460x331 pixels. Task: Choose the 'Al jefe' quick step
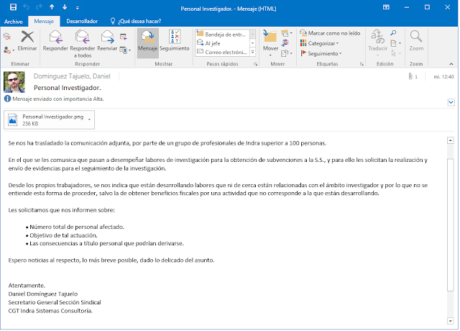pyautogui.click(x=222, y=43)
